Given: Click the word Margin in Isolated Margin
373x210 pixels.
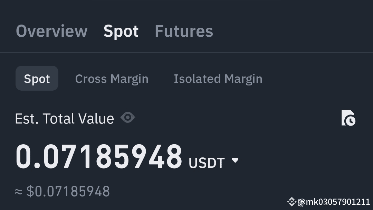Looking at the screenshot, I should (243, 79).
